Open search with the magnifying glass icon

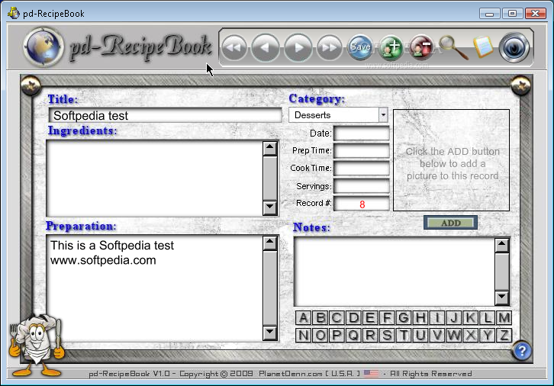point(453,47)
